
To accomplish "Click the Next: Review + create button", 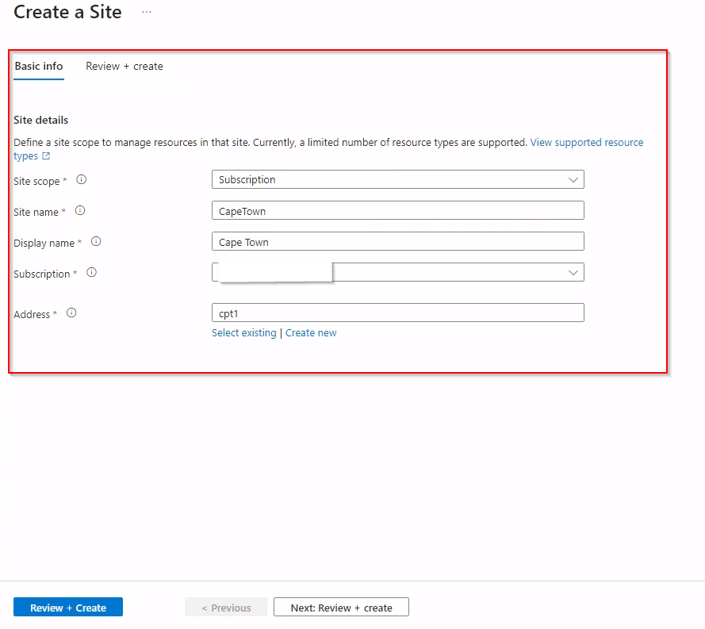I will [341, 608].
